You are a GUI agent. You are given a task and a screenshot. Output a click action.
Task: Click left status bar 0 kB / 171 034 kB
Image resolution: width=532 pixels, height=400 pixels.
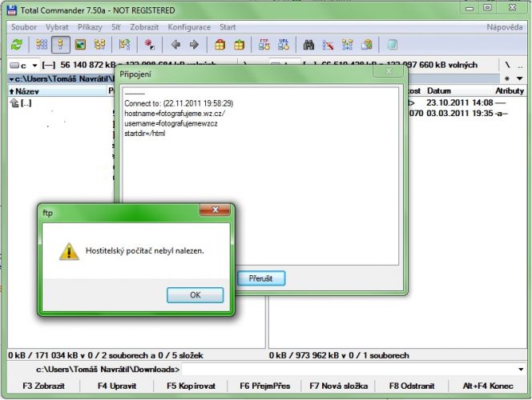point(105,355)
